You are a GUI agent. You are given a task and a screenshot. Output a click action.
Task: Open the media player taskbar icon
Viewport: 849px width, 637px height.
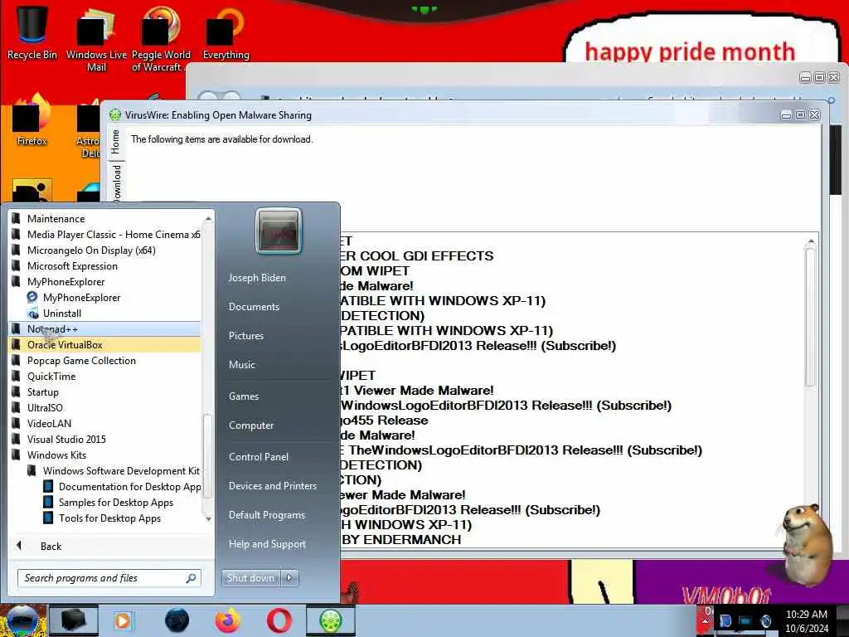[x=124, y=620]
